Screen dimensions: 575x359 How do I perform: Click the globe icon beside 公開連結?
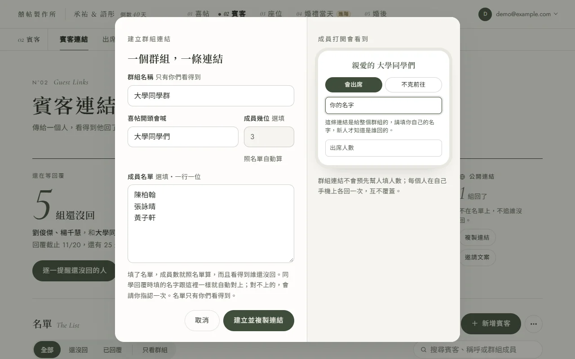463,177
